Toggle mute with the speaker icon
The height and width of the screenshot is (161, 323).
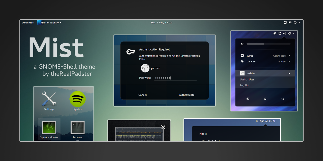point(242,44)
